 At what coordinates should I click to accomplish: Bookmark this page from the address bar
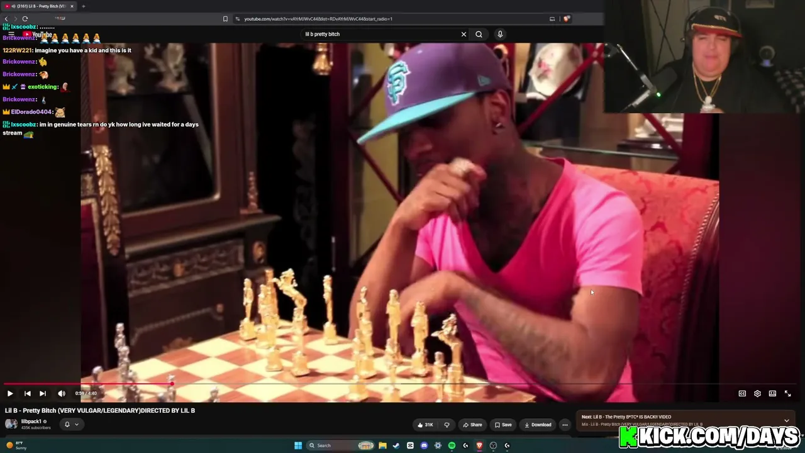(225, 19)
